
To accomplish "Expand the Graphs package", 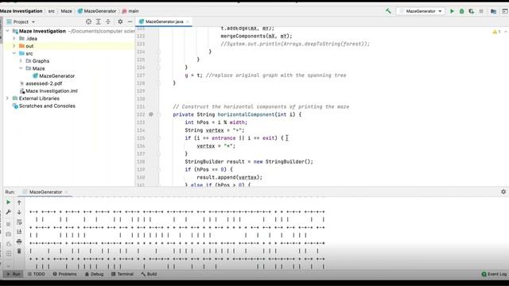I will click(21, 60).
